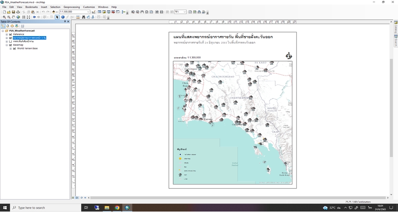Click the Add Data button
This screenshot has width=398, height=224.
click(x=53, y=12)
